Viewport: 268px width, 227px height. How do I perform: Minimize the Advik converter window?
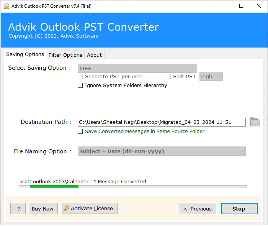click(224, 6)
